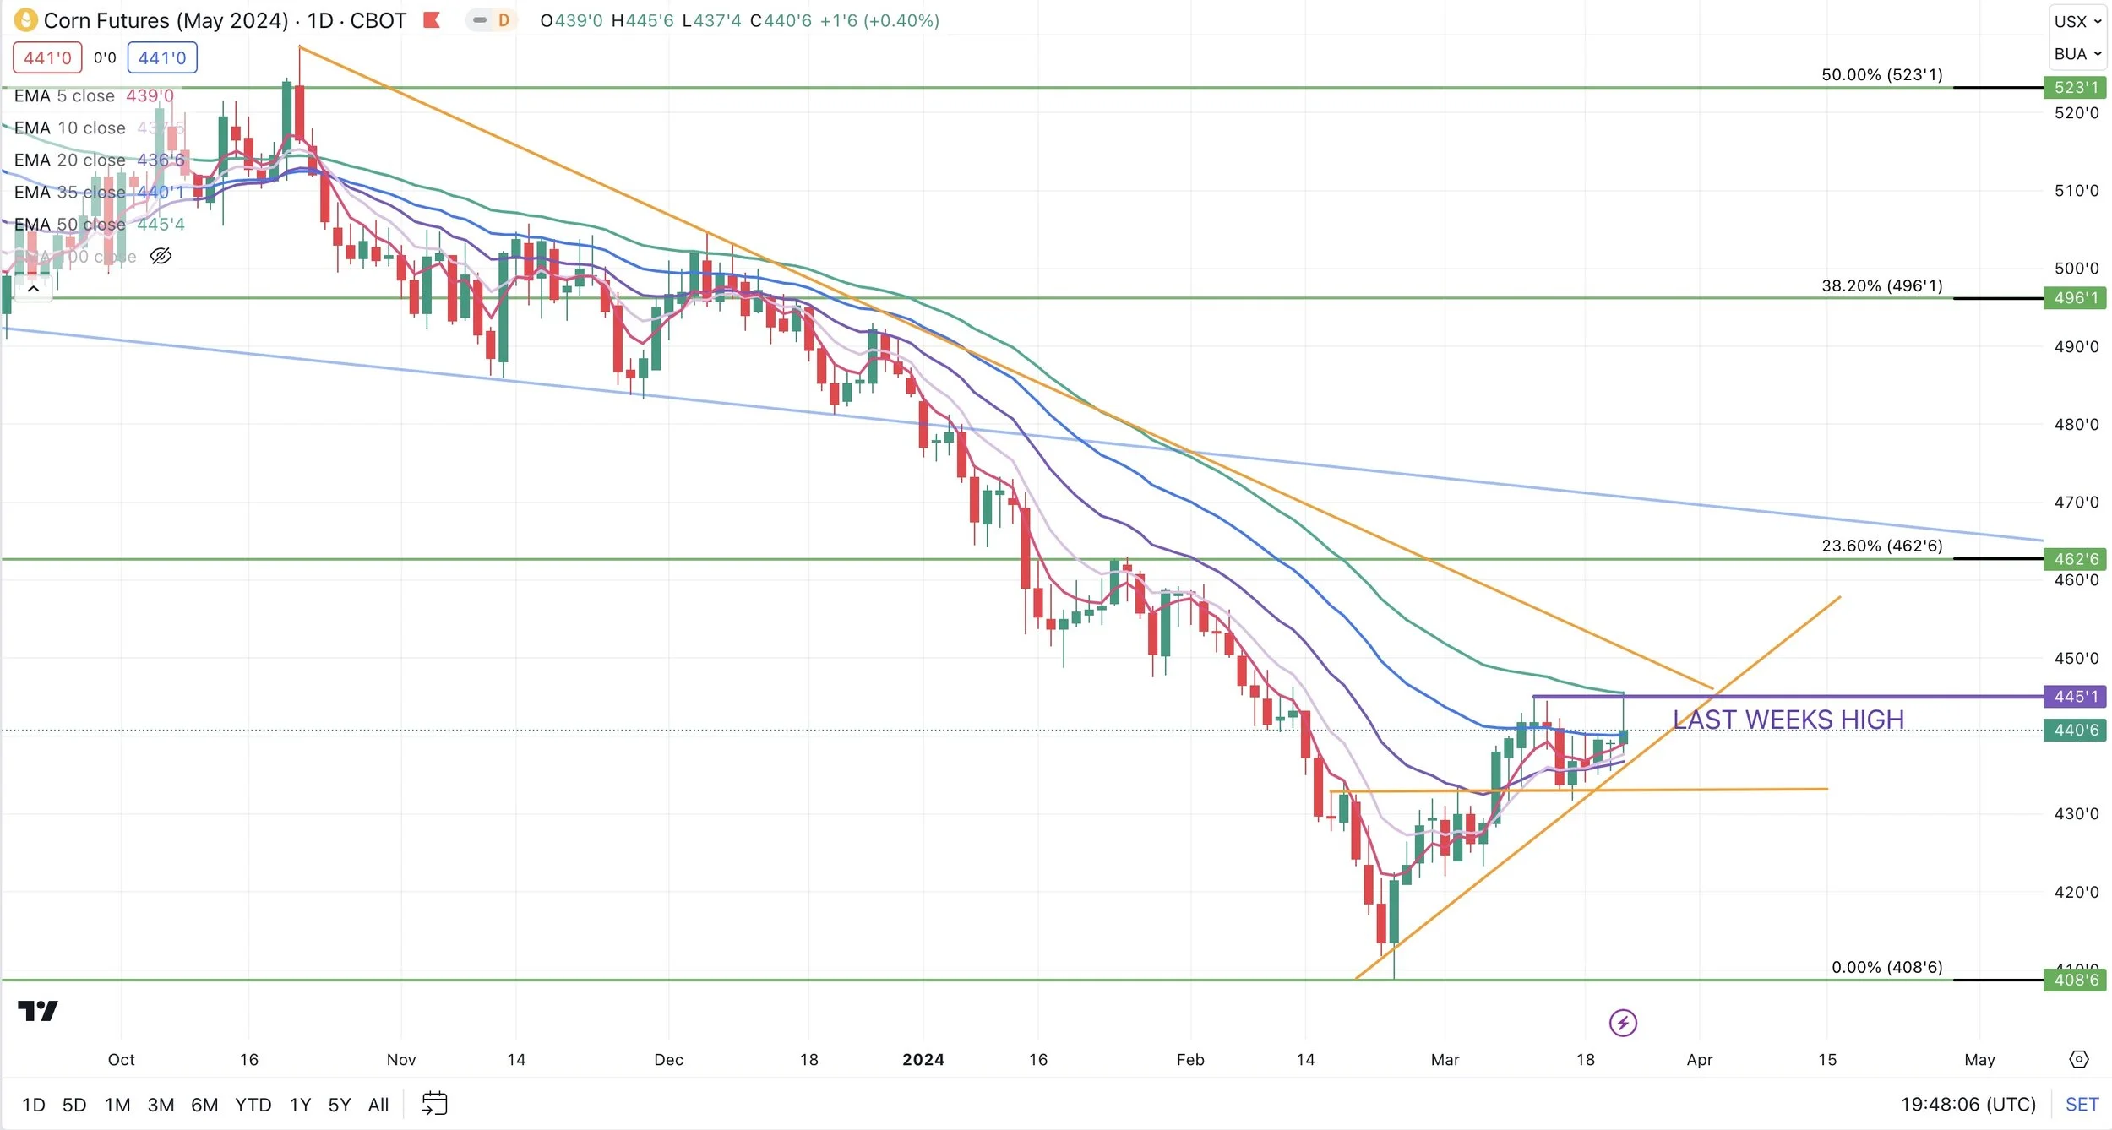Click the green 523'1 Fibonacci level label
Screen dimensions: 2112x1130
click(2076, 87)
